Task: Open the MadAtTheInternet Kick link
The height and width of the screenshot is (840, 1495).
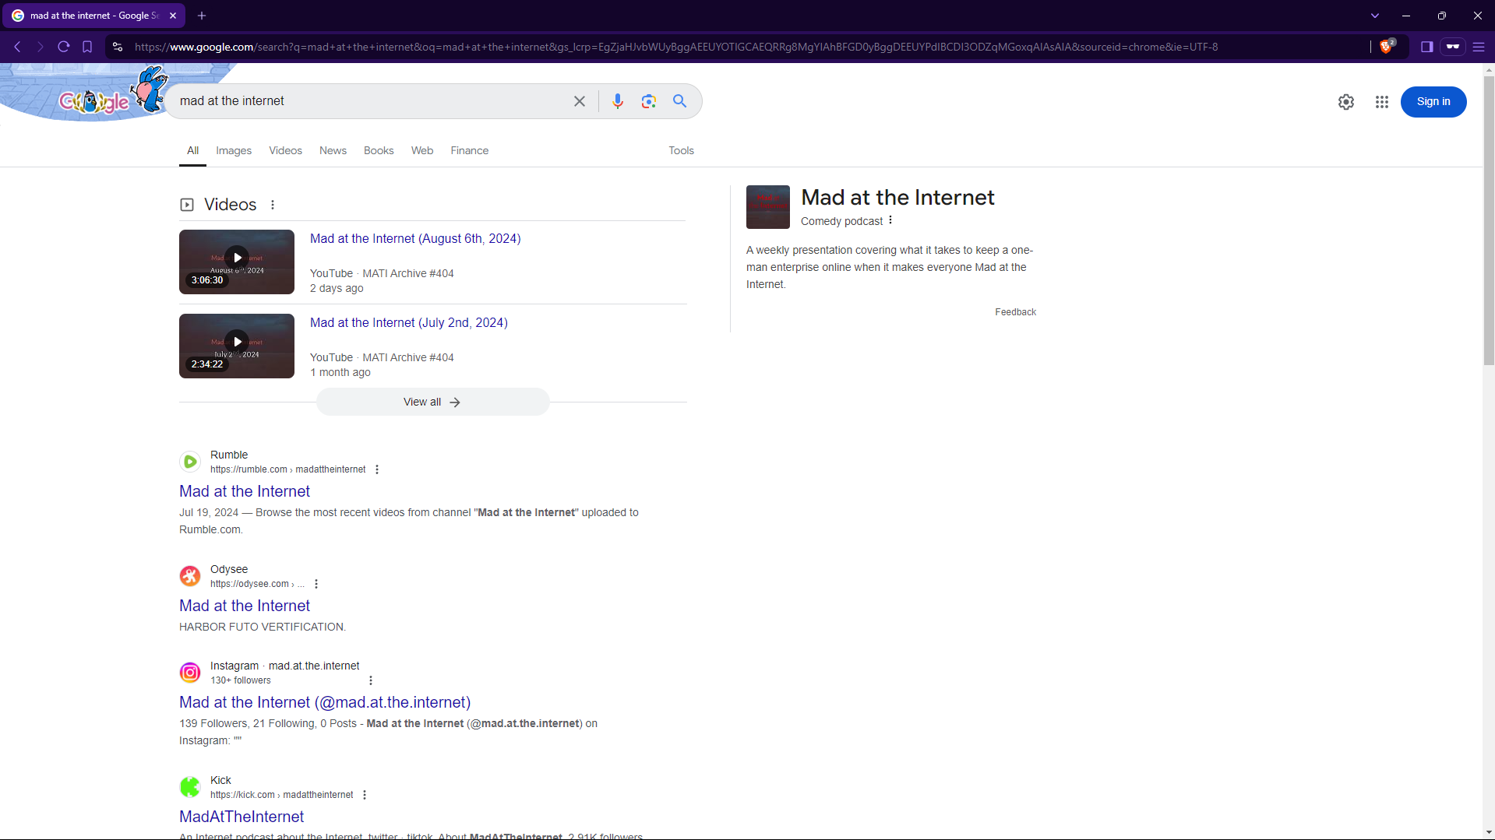Action: (x=242, y=817)
